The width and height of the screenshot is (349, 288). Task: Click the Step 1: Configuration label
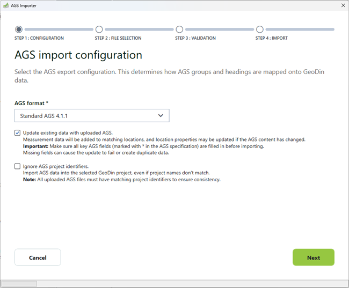click(x=39, y=39)
